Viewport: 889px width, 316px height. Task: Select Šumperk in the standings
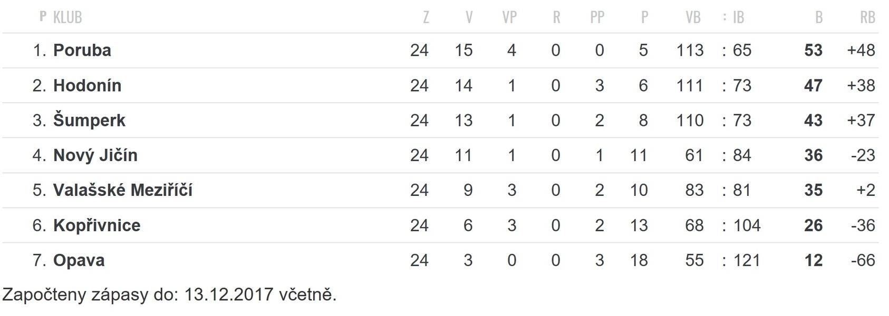click(90, 121)
